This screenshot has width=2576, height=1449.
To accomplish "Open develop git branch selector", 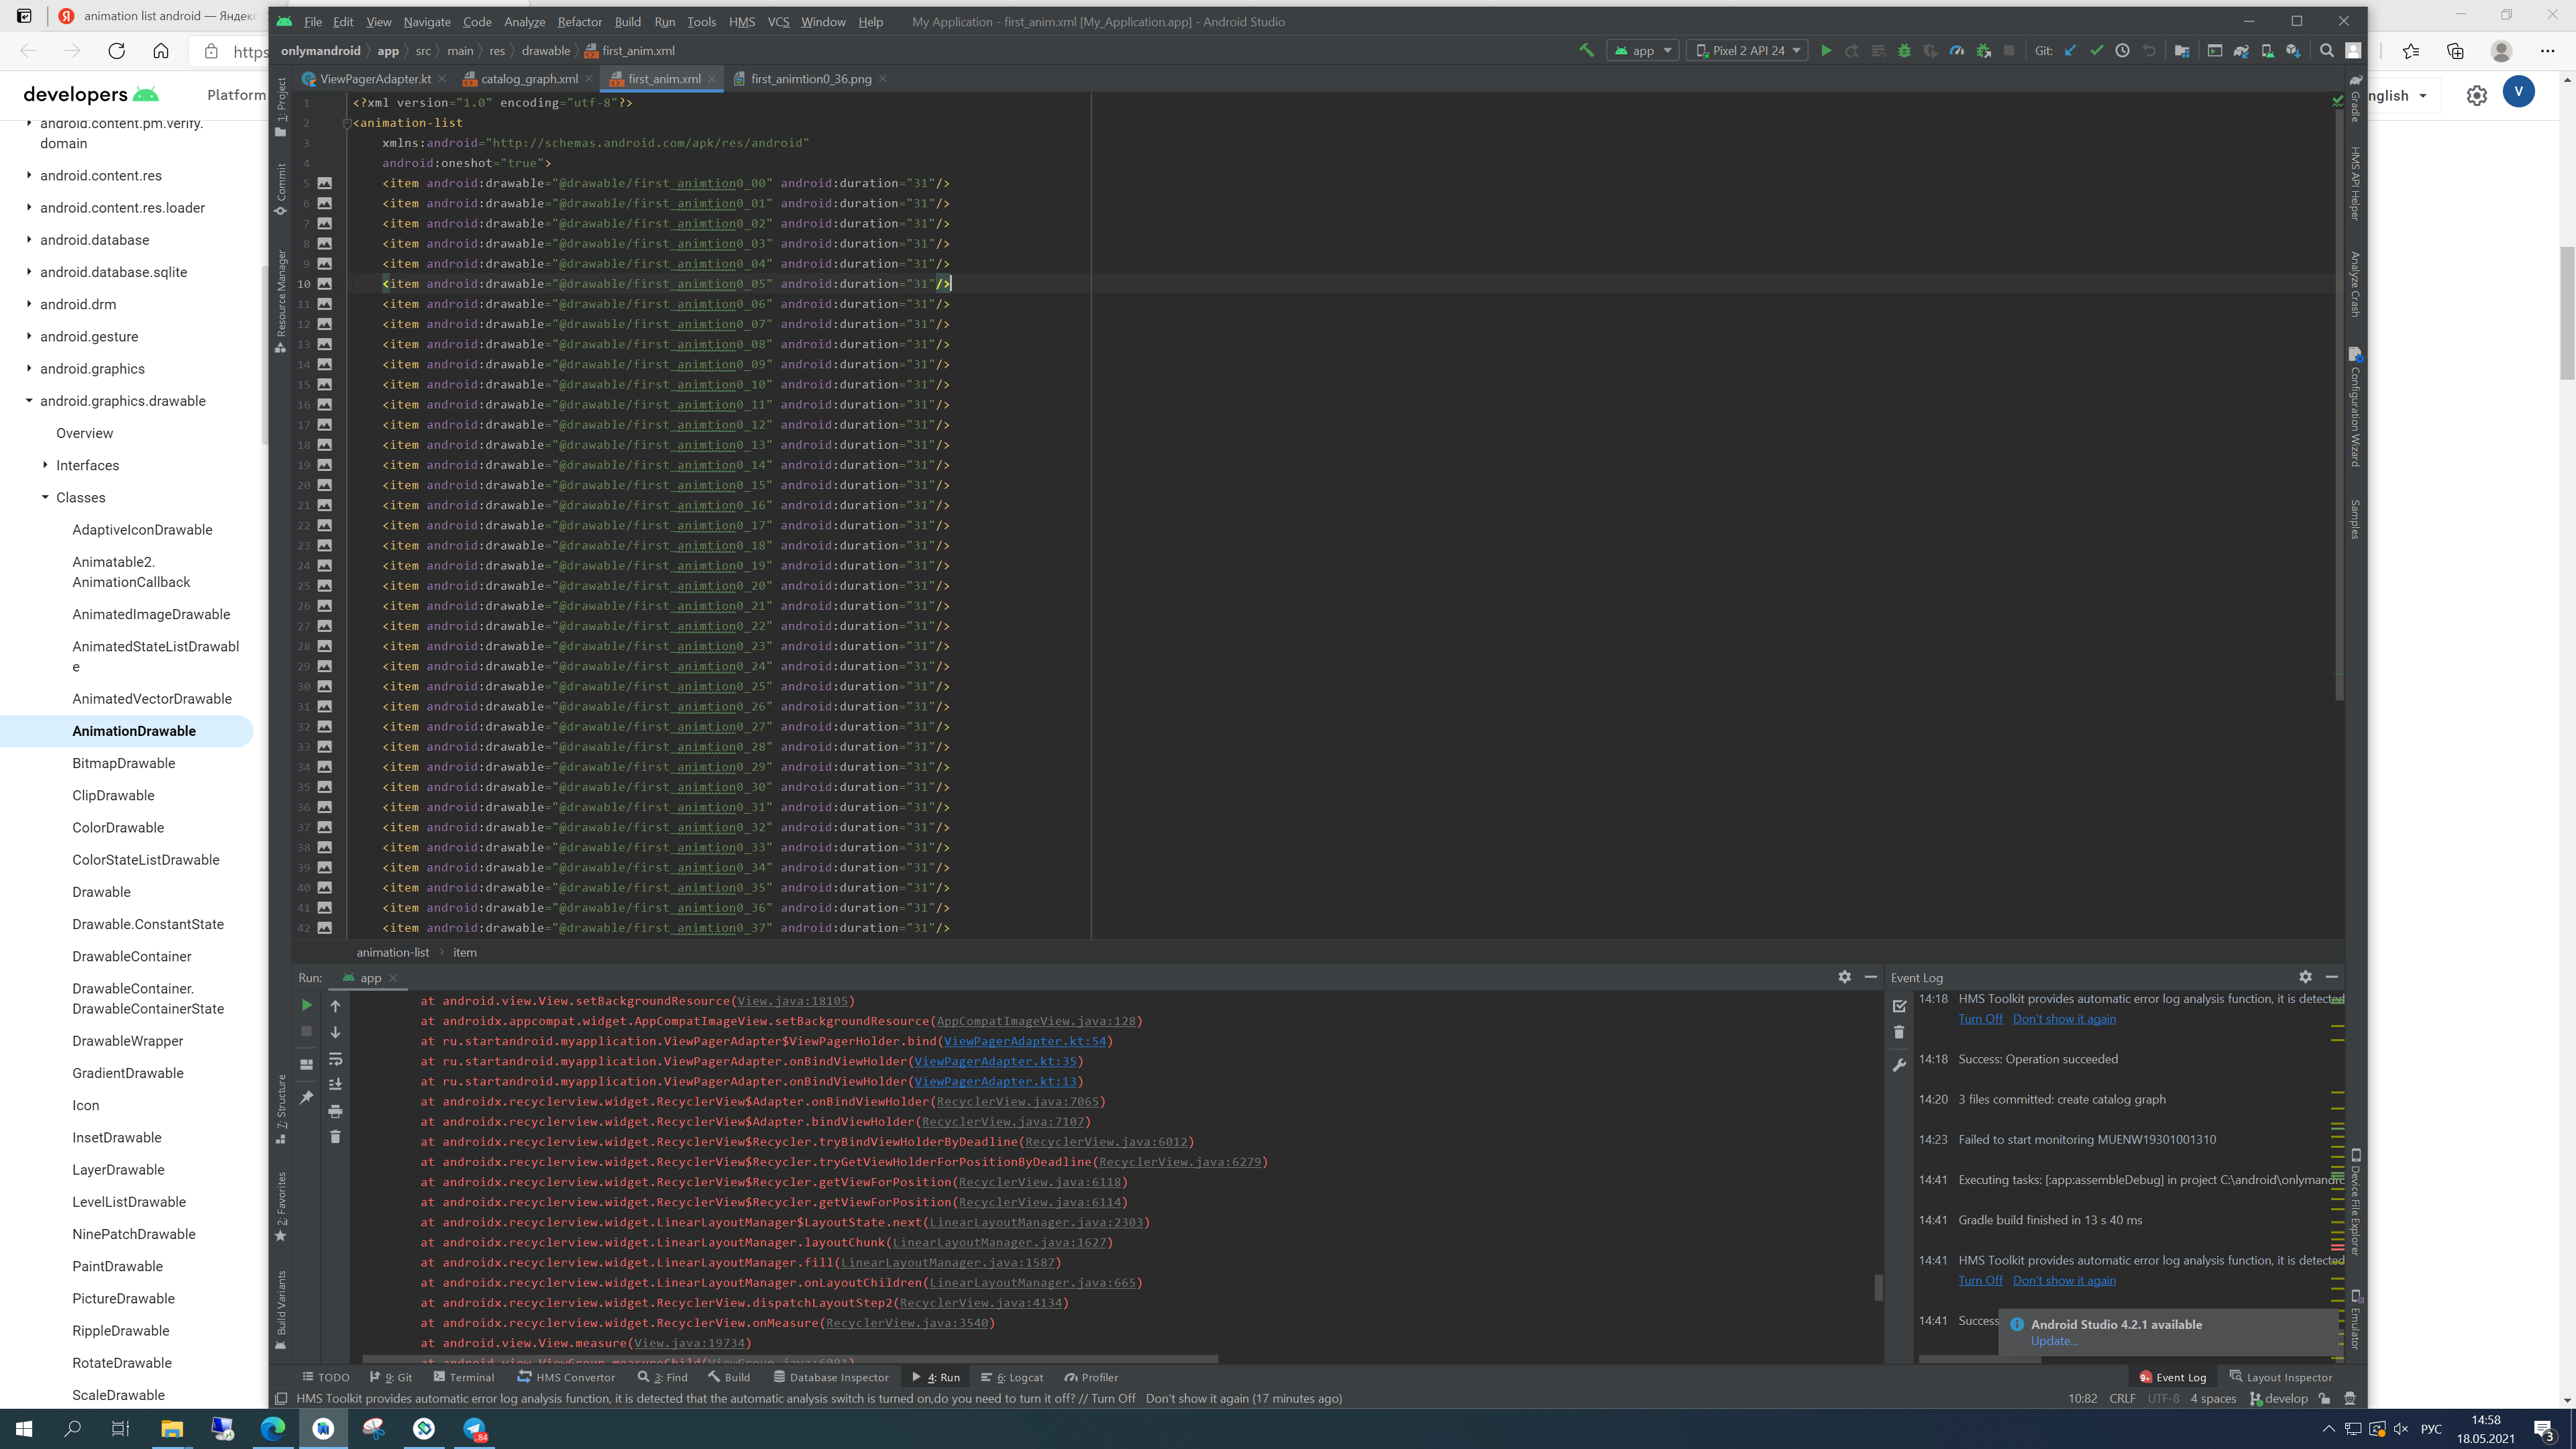I will tap(2279, 1398).
